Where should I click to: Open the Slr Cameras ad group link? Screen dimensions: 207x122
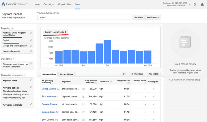pyautogui.click(x=48, y=97)
